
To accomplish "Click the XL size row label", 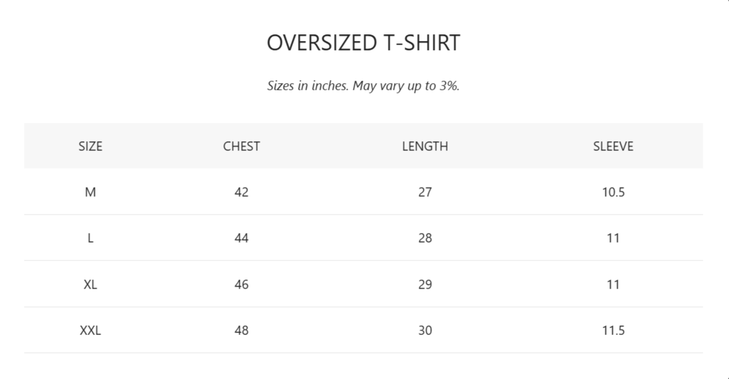I will 90,285.
